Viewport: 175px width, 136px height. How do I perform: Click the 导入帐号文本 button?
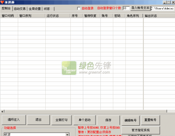pyautogui.click(x=141, y=8)
